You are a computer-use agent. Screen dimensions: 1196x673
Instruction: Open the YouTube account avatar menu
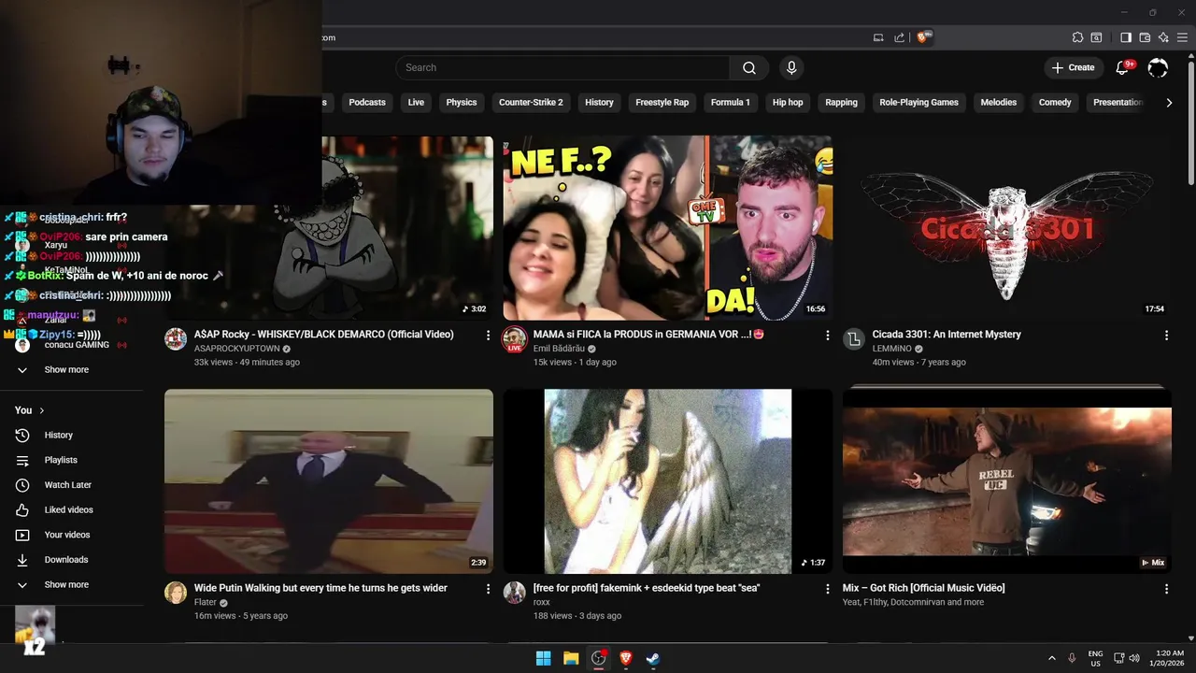point(1158,67)
